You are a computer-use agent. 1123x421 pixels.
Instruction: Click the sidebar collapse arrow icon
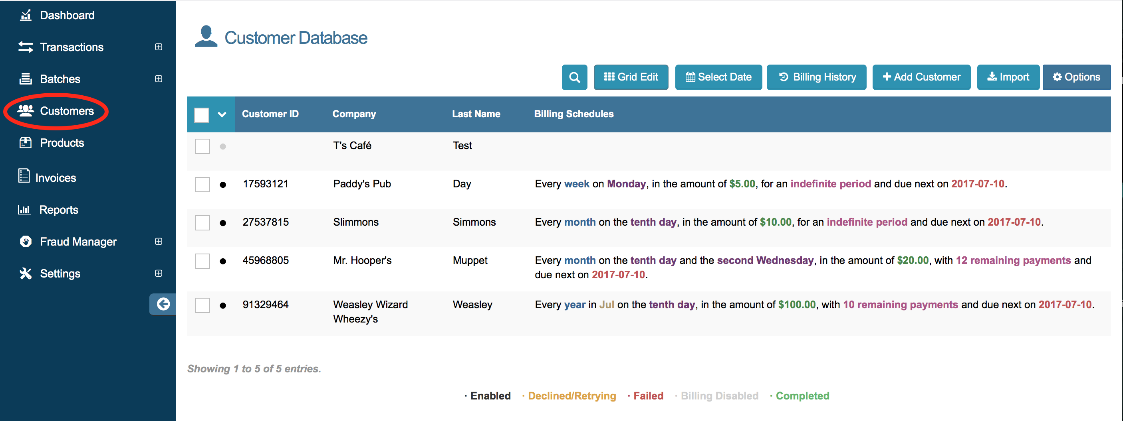(163, 304)
